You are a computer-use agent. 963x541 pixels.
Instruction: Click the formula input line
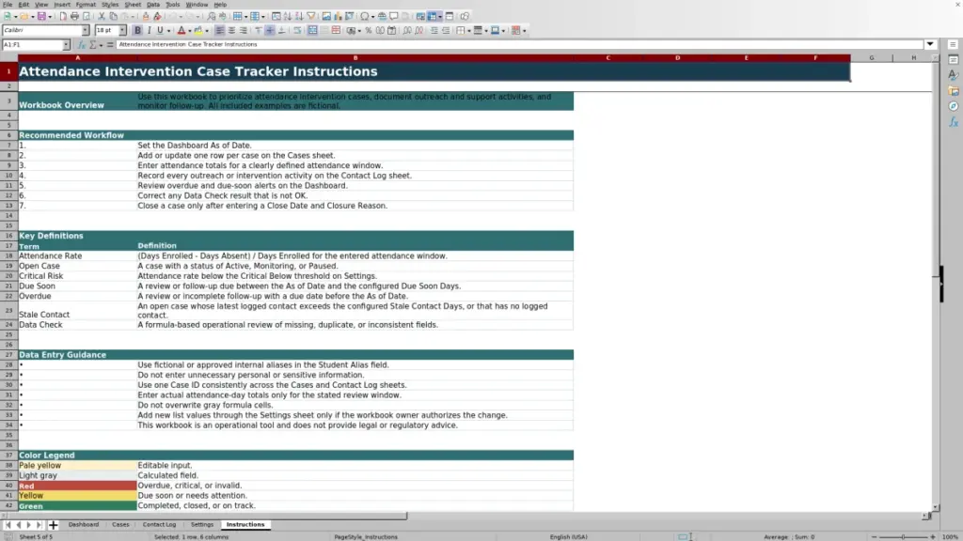[x=519, y=44]
